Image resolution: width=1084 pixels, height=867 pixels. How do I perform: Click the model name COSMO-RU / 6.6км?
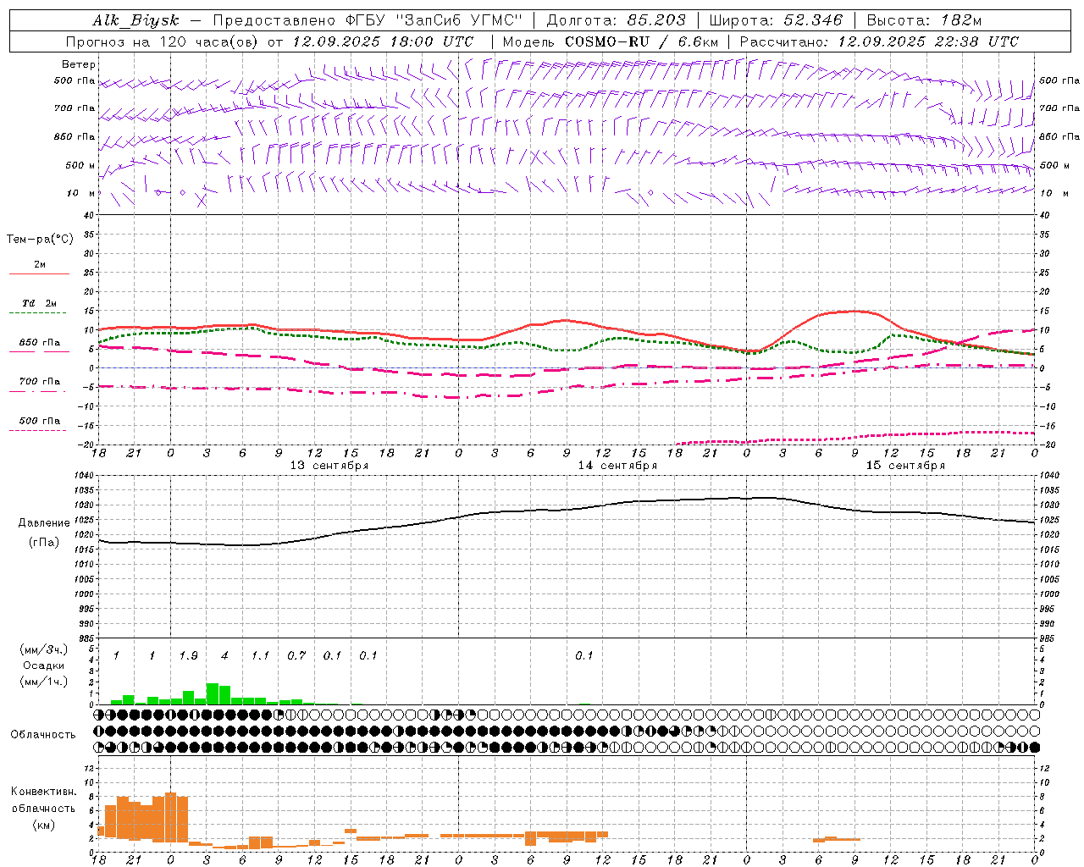(x=642, y=41)
